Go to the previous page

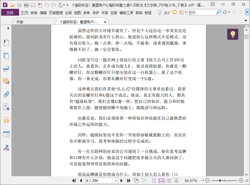tap(81, 180)
